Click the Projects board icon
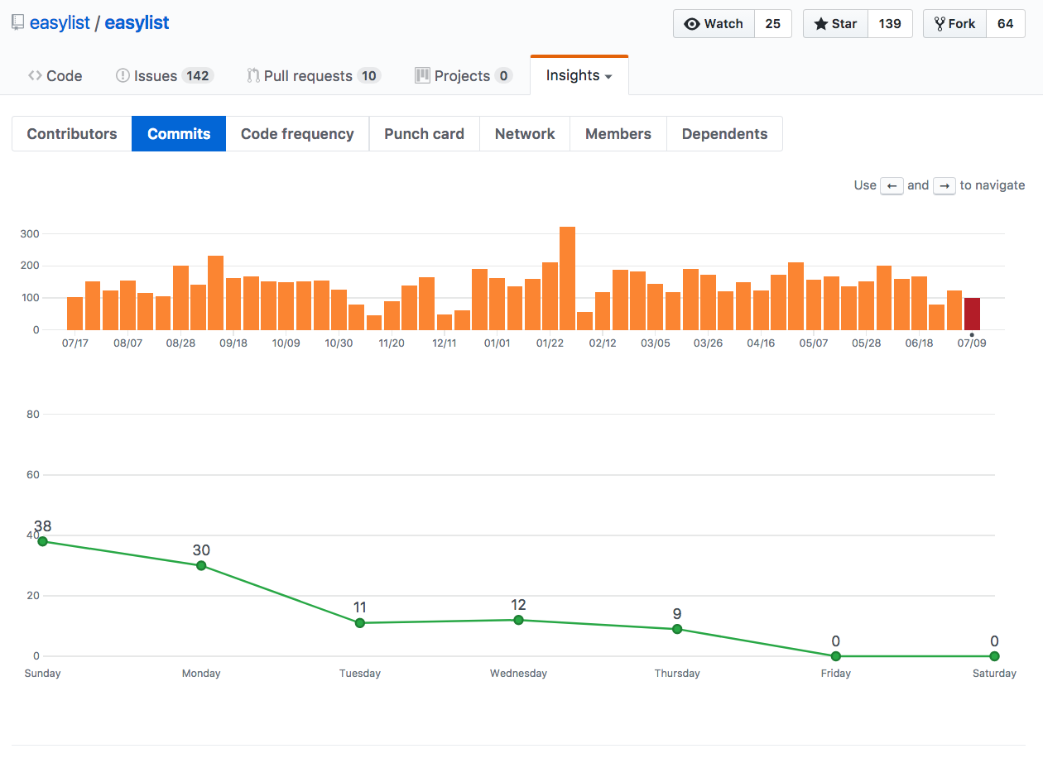Screen dimensions: 1043x763 [422, 75]
